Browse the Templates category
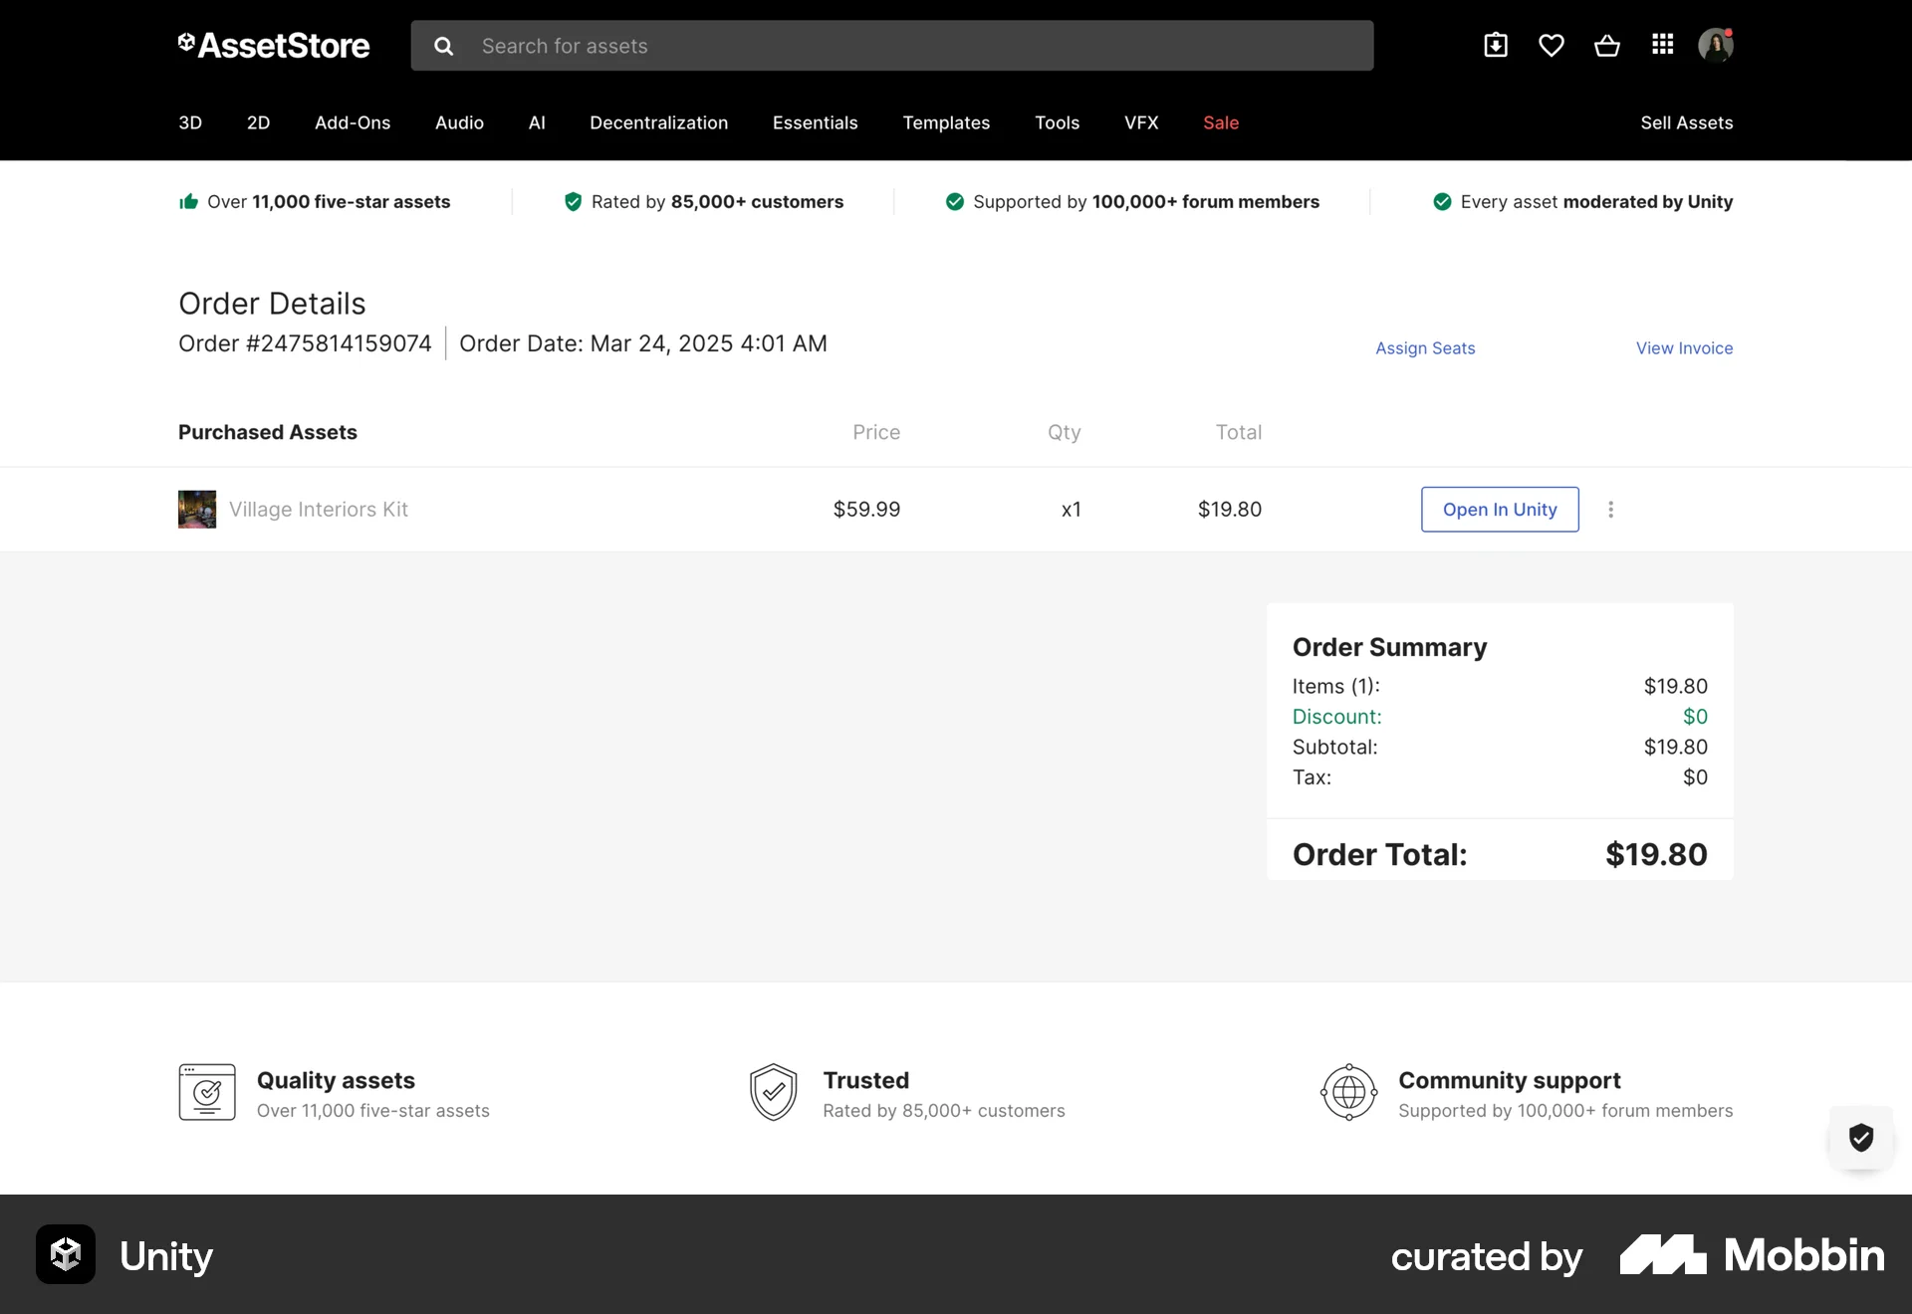This screenshot has width=1912, height=1314. point(946,122)
